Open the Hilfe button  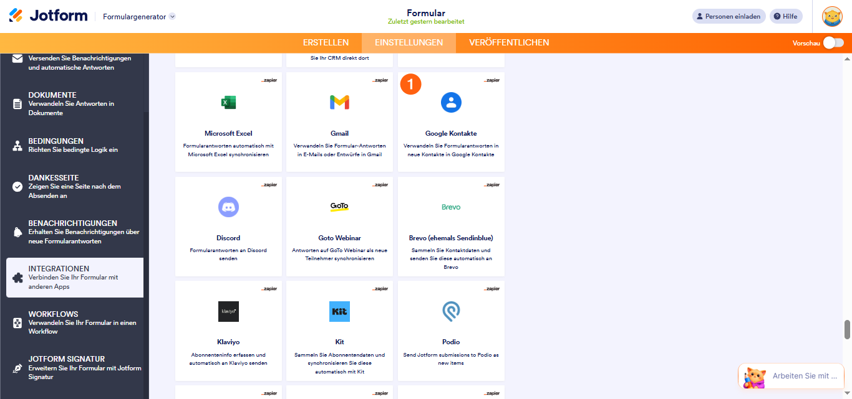pos(786,16)
